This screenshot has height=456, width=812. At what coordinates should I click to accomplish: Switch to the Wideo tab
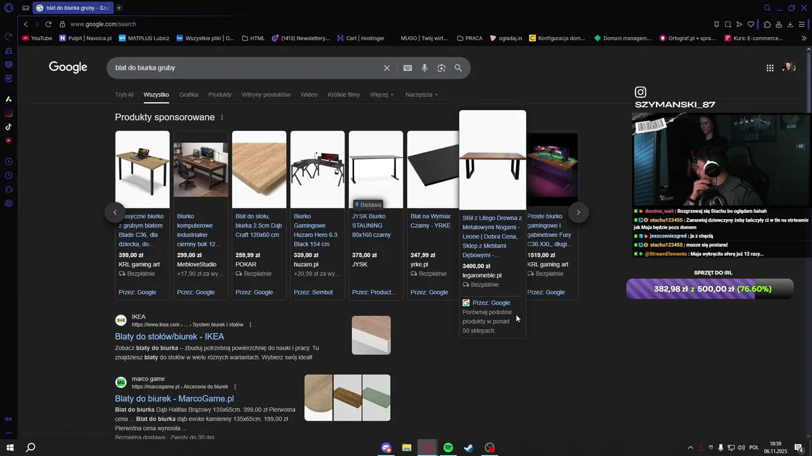(x=309, y=94)
